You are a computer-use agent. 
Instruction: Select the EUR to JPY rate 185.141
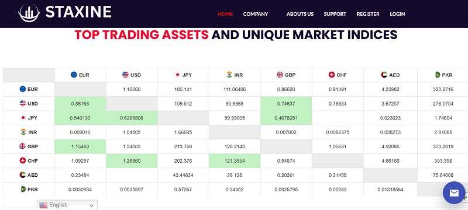183,89
